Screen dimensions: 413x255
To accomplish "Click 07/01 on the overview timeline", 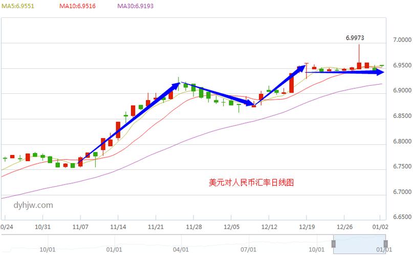I will pyautogui.click(x=248, y=249).
